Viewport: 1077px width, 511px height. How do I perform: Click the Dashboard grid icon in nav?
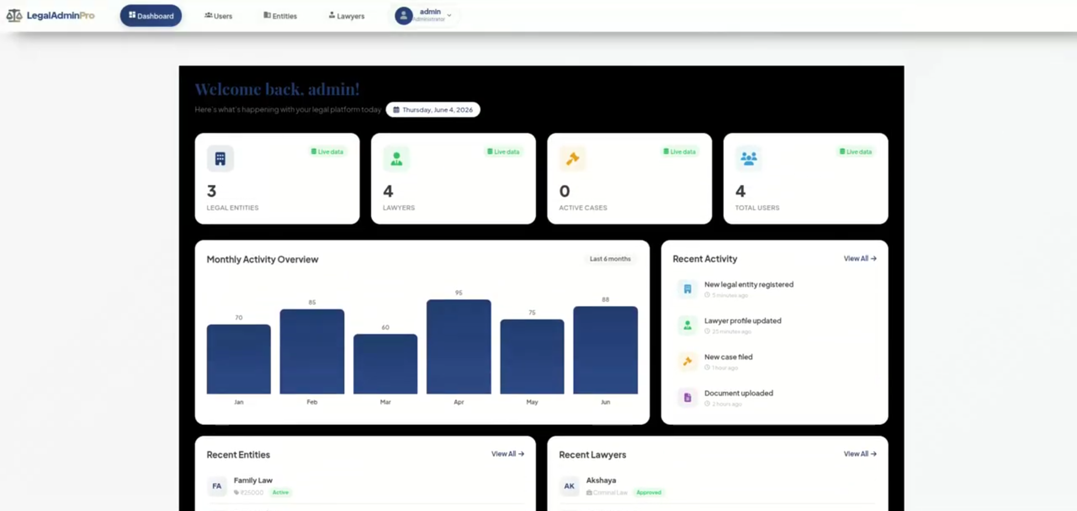[132, 15]
